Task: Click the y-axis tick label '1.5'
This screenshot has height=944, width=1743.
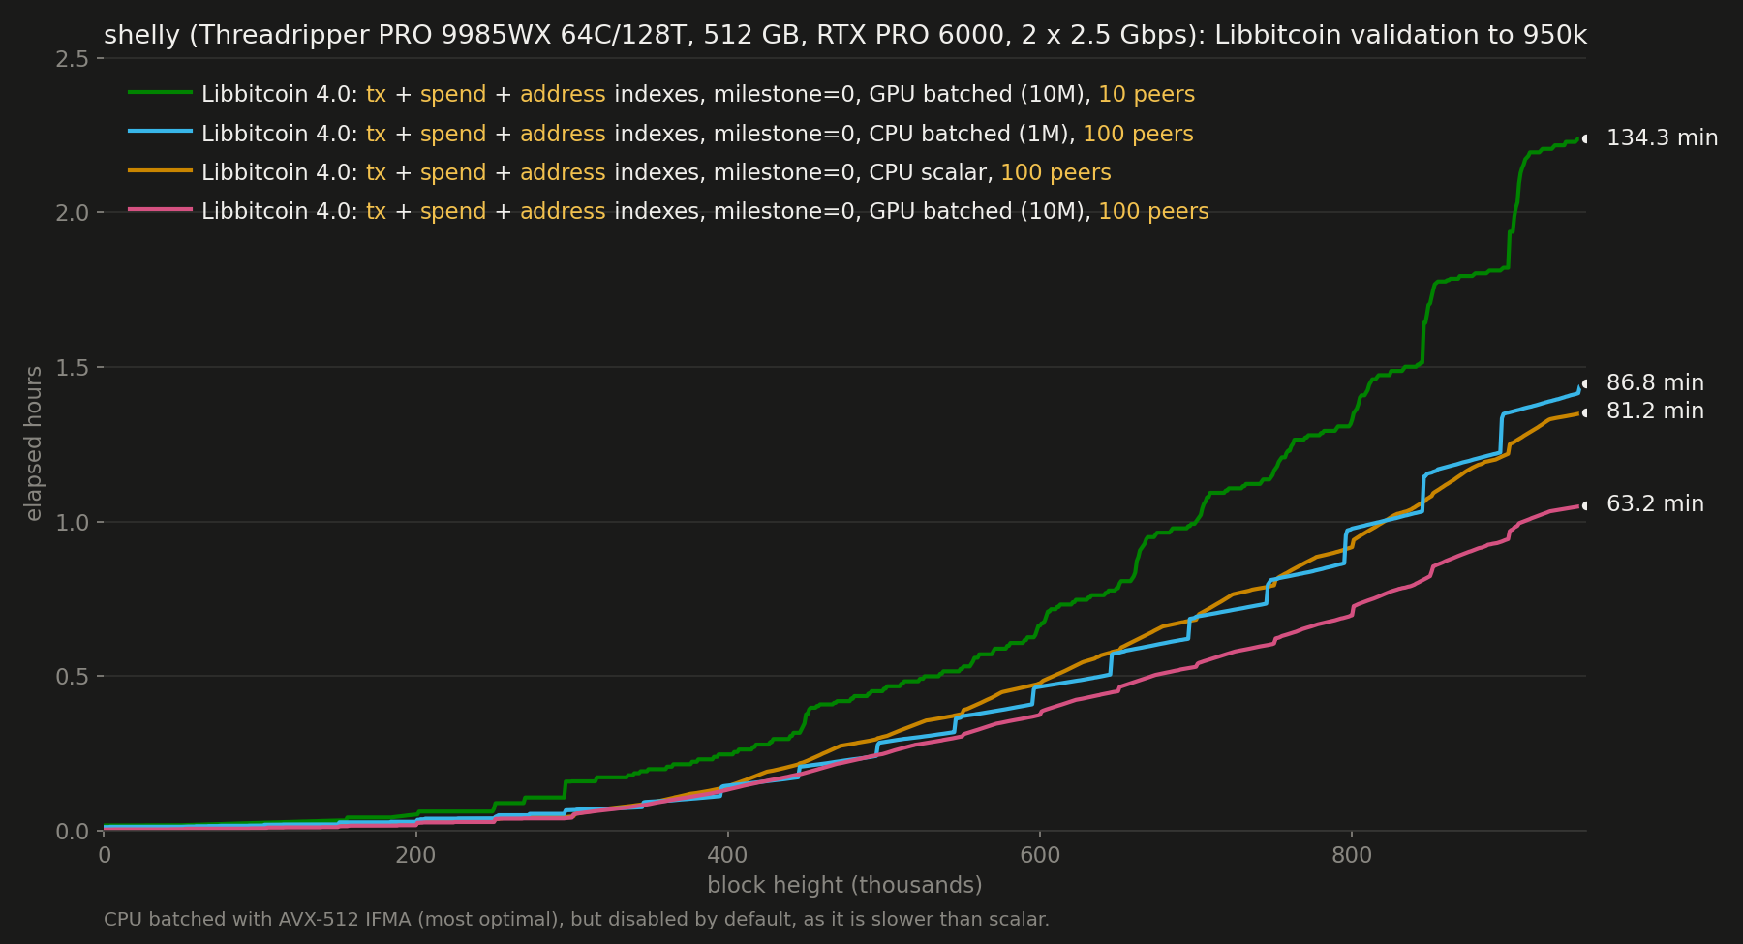Action: point(73,368)
